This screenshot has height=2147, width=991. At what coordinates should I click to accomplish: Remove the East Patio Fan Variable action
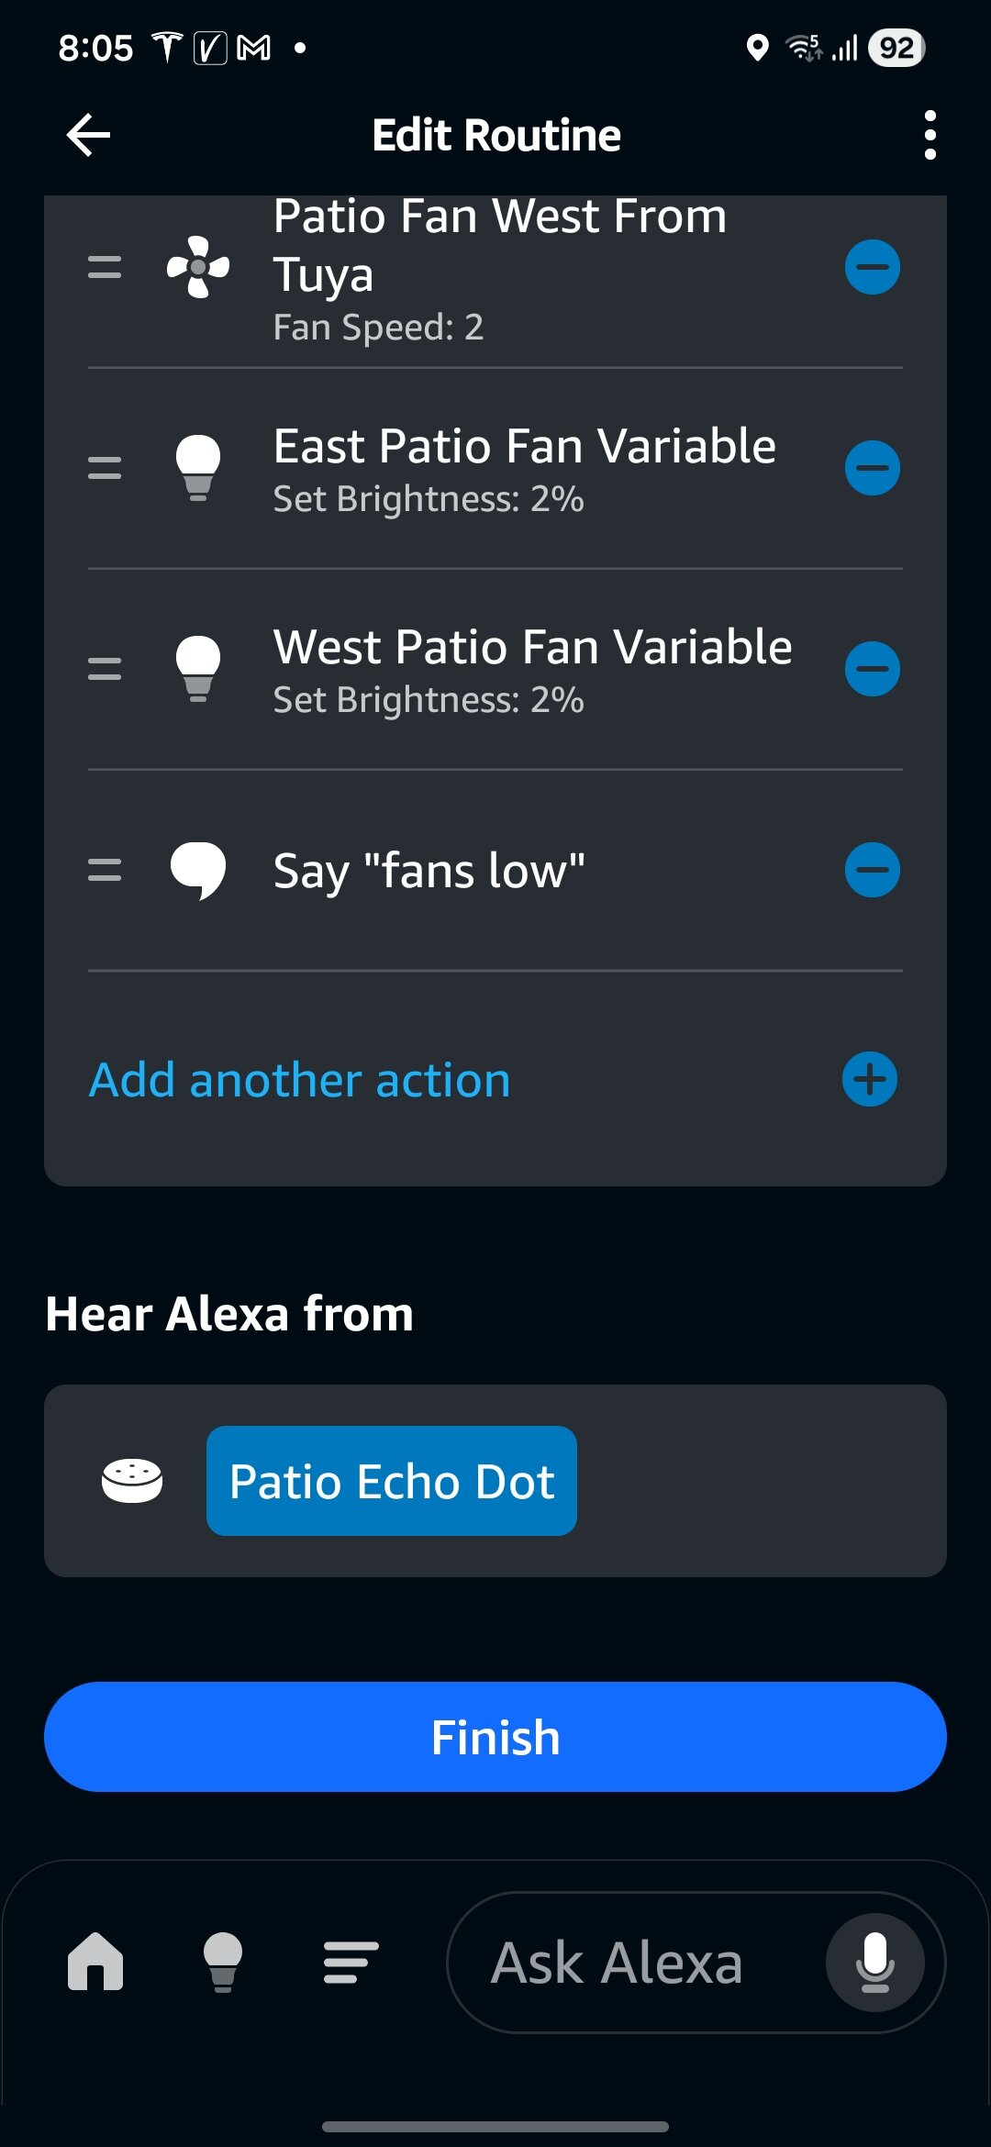[x=872, y=468]
